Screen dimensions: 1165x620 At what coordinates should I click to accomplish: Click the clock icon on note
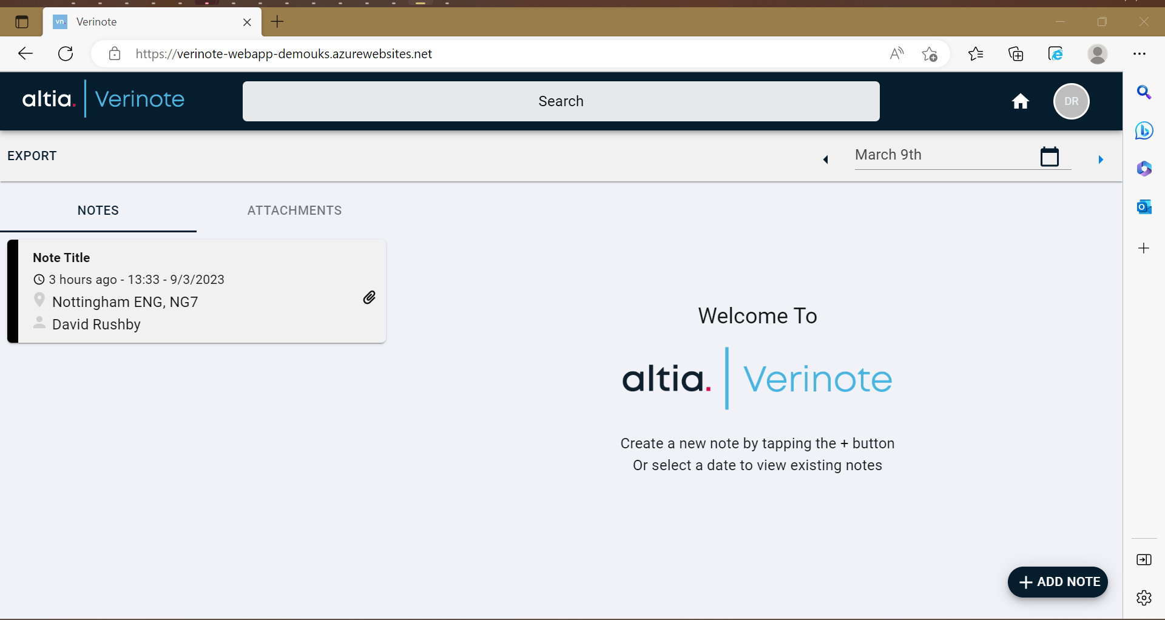coord(39,280)
